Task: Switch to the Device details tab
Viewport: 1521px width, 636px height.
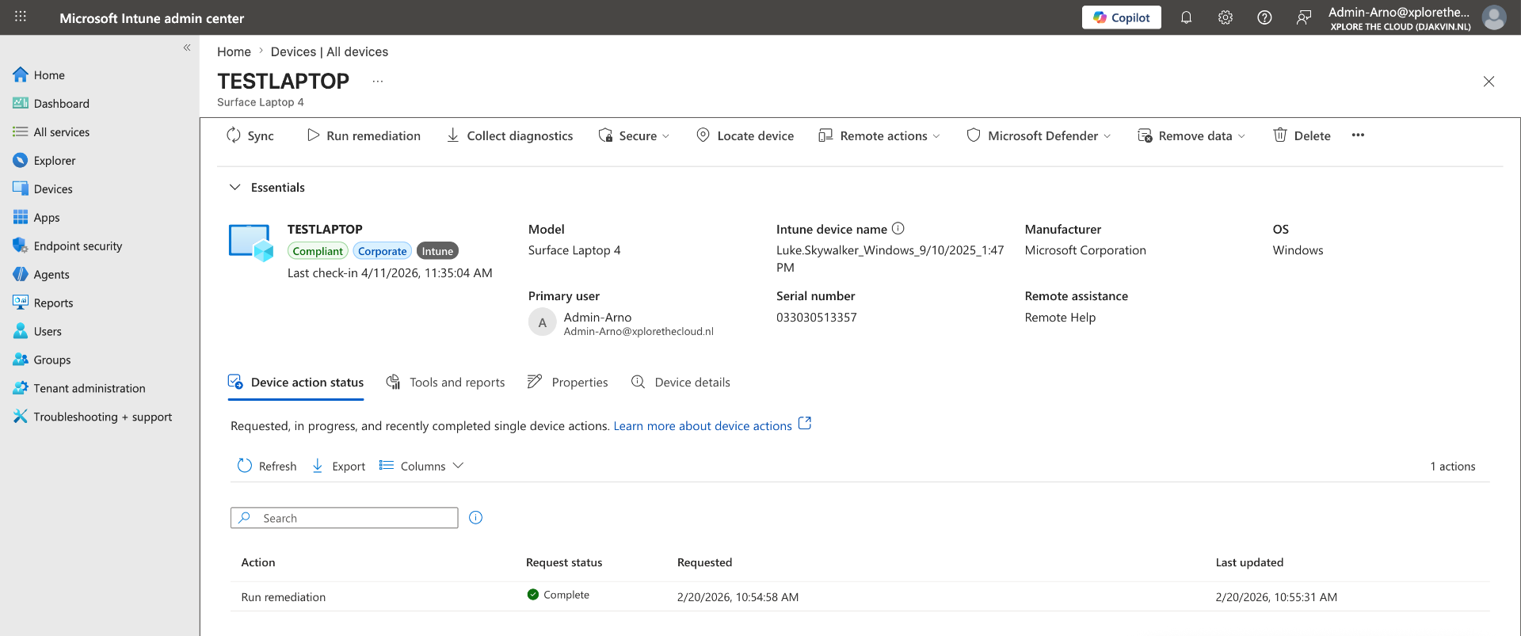Action: [x=680, y=383]
